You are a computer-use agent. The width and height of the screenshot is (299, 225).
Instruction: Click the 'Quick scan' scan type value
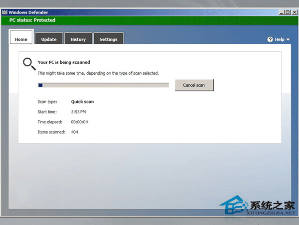pos(82,102)
